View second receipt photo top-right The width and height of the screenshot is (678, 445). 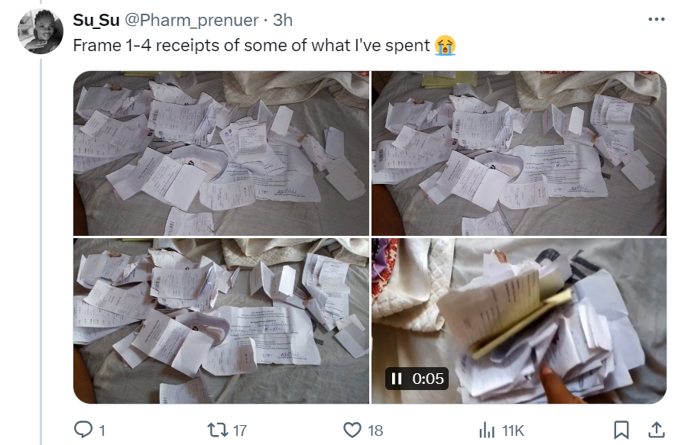click(519, 153)
